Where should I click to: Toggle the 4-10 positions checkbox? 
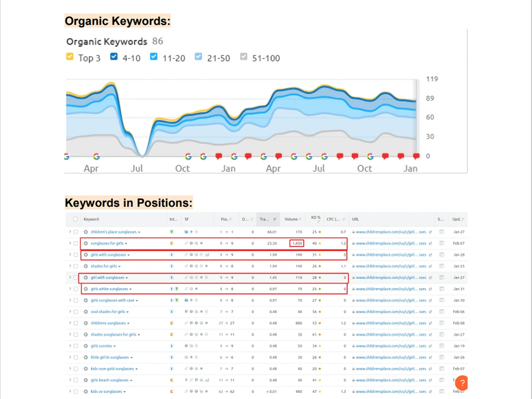[x=114, y=57]
